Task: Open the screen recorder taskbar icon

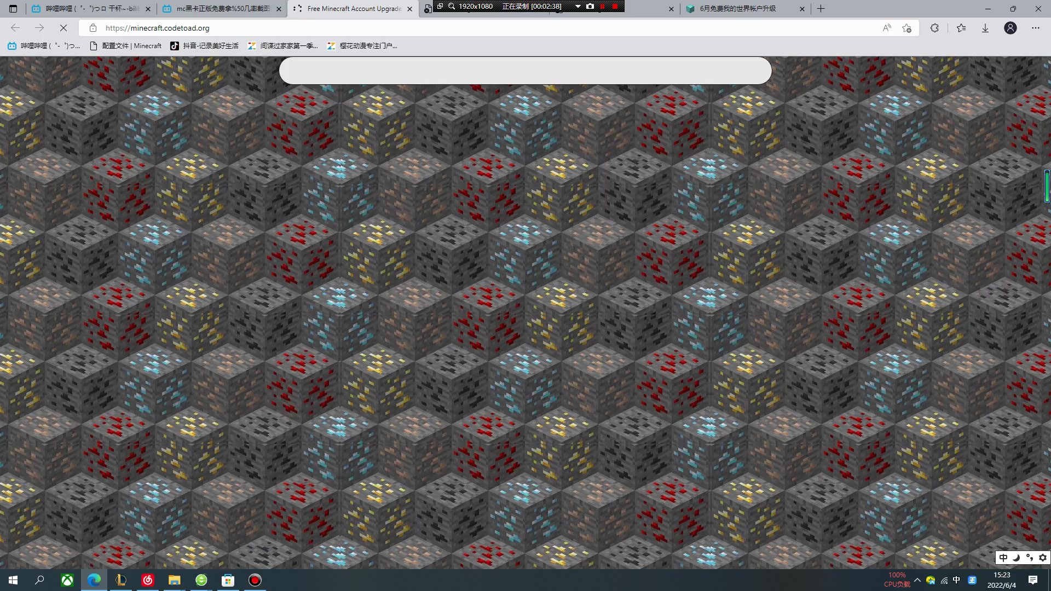Action: 255,580
